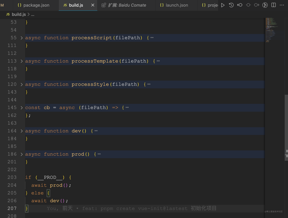Click the 'cb' constant name
This screenshot has width=288, height=218.
47,108
